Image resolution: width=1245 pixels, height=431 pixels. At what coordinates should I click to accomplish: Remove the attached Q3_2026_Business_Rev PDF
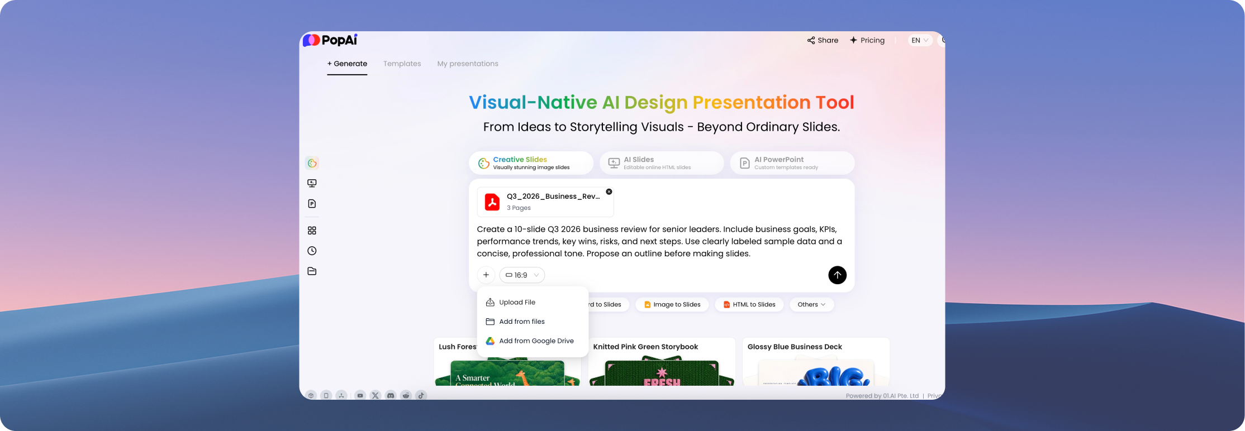(609, 191)
